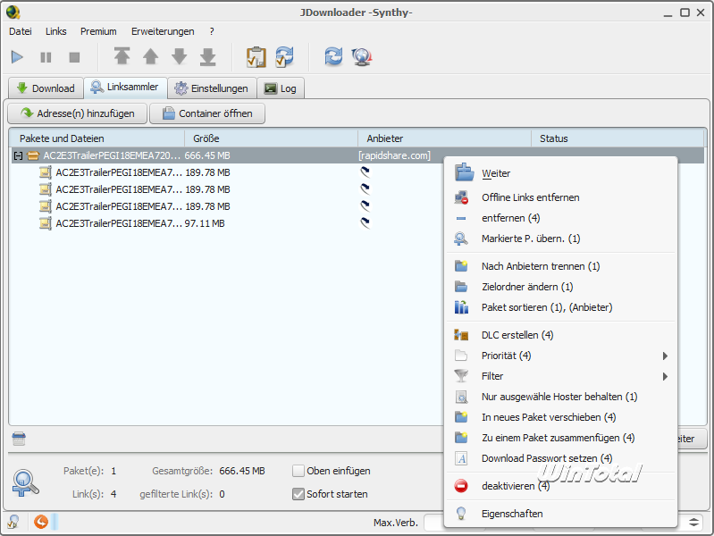The width and height of the screenshot is (714, 536).
Task: Choose Nach Anbietern trennen (1)
Action: (560, 266)
